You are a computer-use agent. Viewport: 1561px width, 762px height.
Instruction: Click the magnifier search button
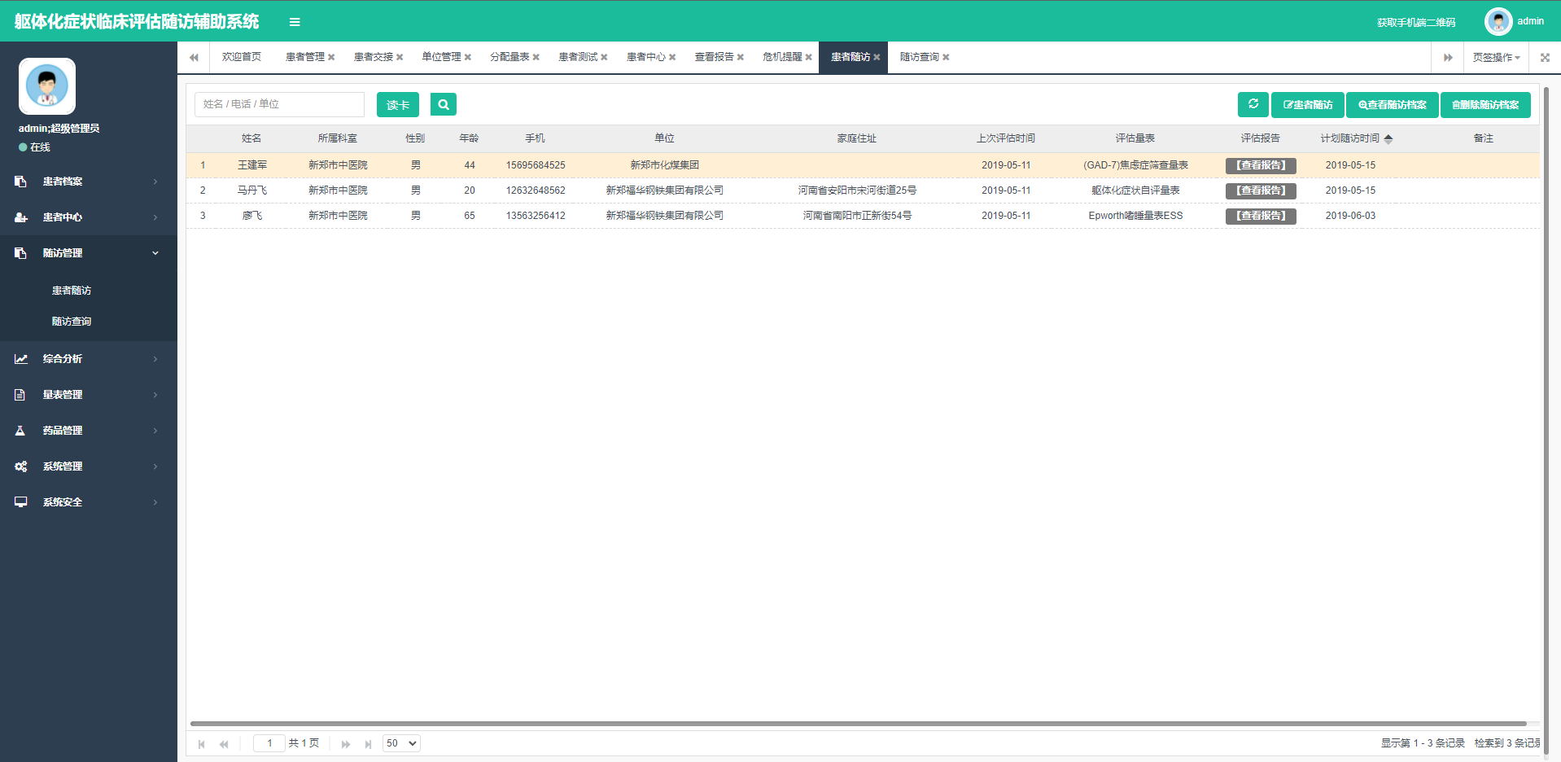[444, 104]
